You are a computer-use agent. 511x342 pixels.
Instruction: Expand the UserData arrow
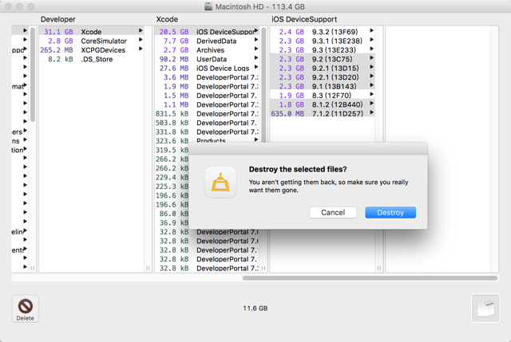[x=256, y=58]
